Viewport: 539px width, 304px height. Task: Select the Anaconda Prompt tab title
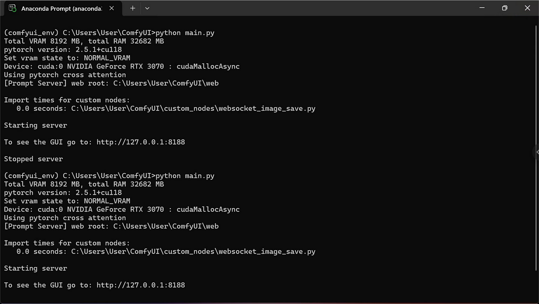62,8
